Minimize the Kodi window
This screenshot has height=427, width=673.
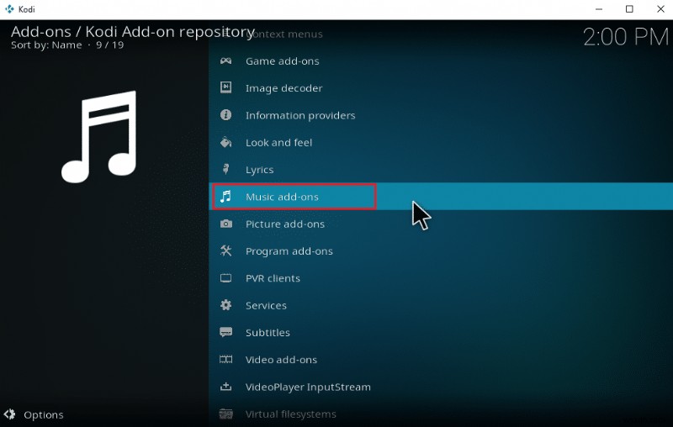[599, 9]
